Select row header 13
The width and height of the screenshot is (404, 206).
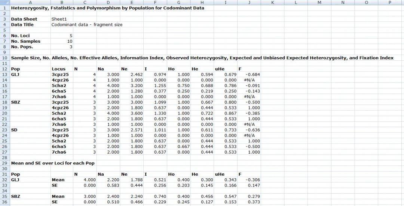(x=4, y=75)
